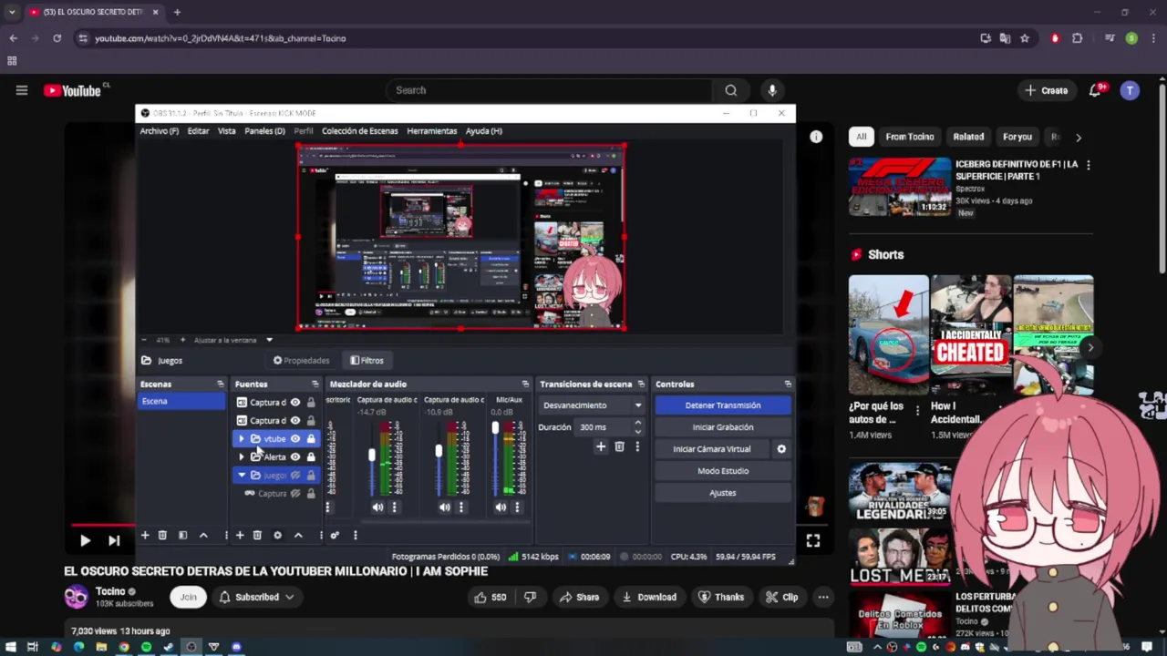Open the Subscribed notification dropdown
Screen dimensions: 1167x656
[x=256, y=597]
